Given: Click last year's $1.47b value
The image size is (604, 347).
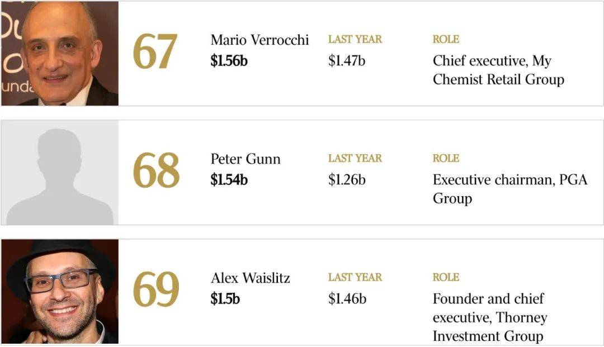Looking at the screenshot, I should 347,61.
